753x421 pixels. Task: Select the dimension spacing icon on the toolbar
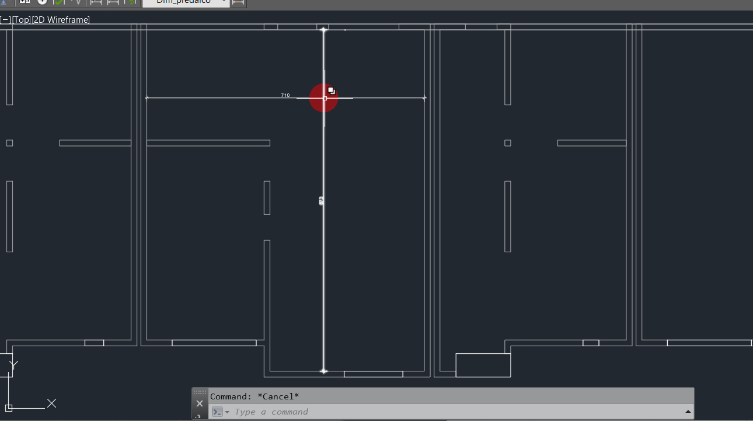(114, 2)
